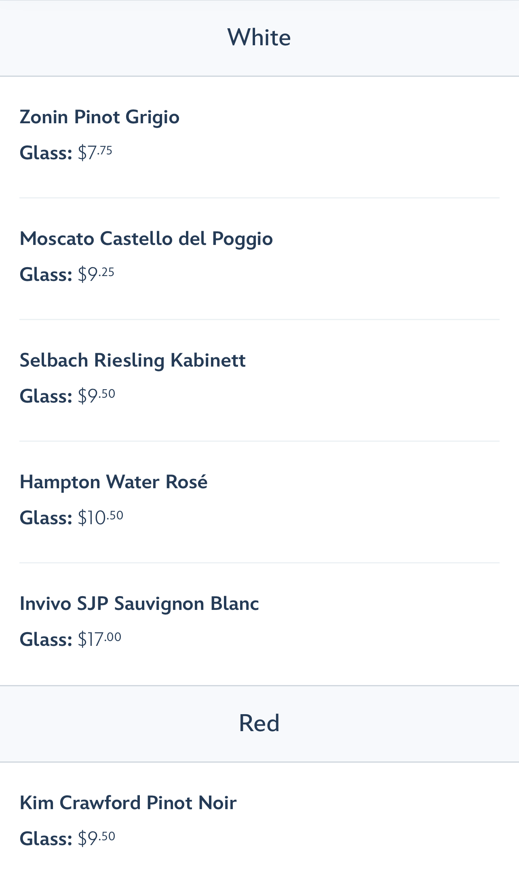
Task: Click the $9.25 glass price
Action: point(96,274)
